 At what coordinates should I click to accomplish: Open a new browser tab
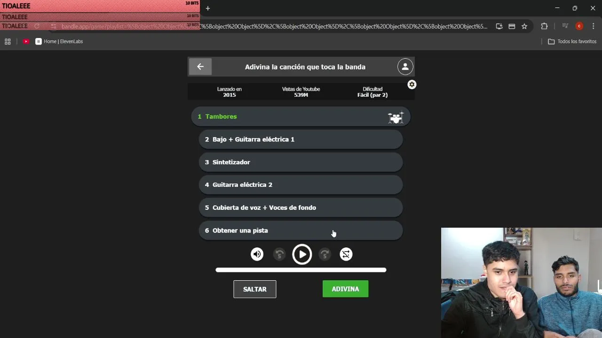208,8
